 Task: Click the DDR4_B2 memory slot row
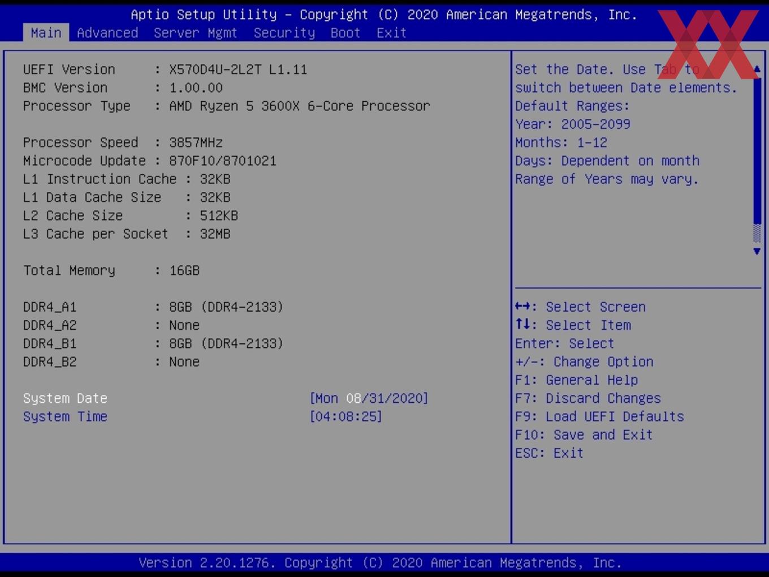111,361
